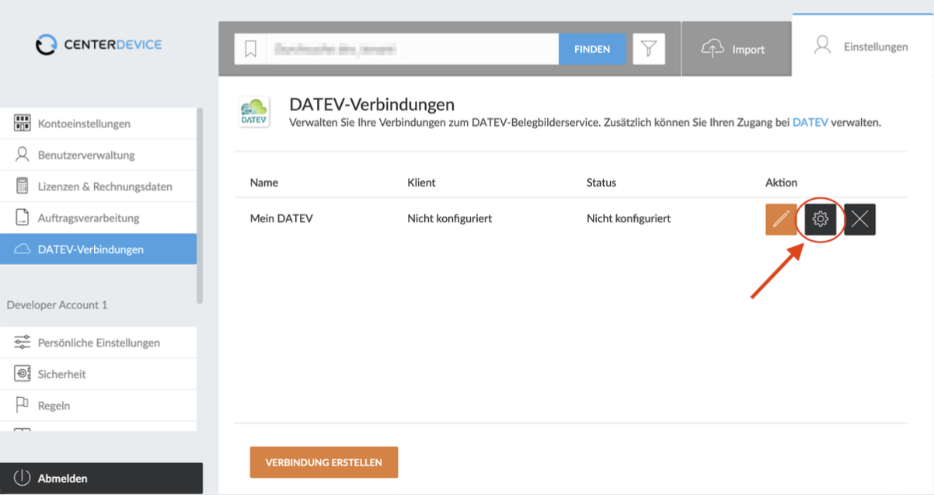Follow the DATEV link in description
Viewport: 934px width, 495px height.
(810, 122)
